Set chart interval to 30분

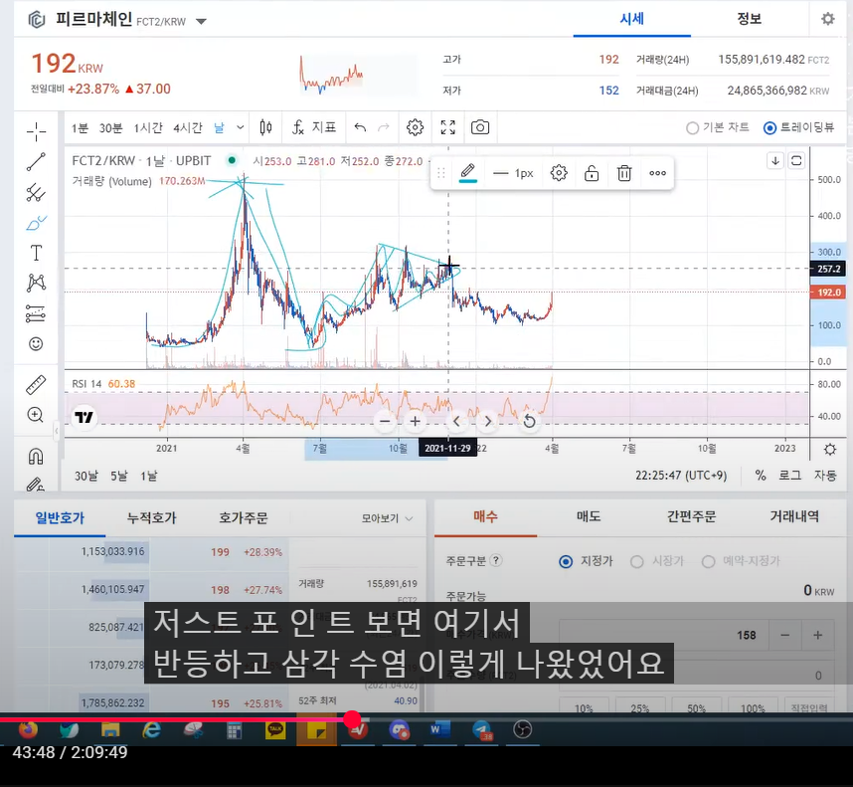110,128
